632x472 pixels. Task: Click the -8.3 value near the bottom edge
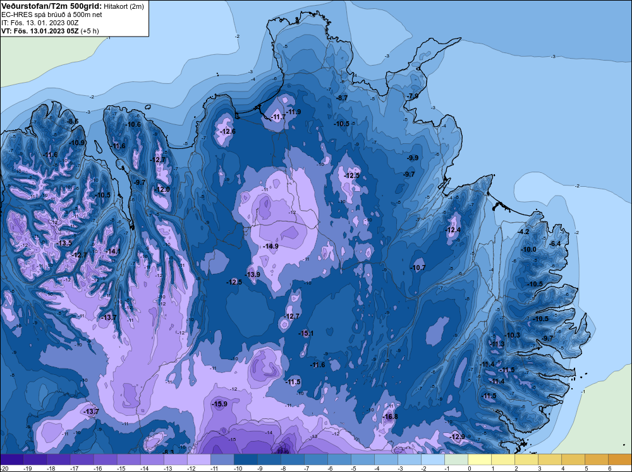[x=167, y=451]
